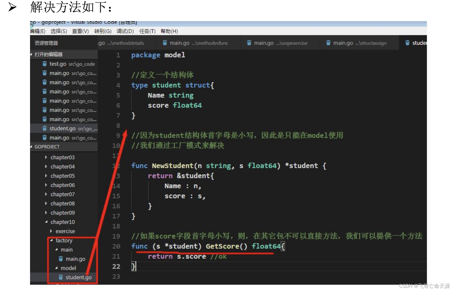Click Go file icon on structassign tab

pos(328,43)
